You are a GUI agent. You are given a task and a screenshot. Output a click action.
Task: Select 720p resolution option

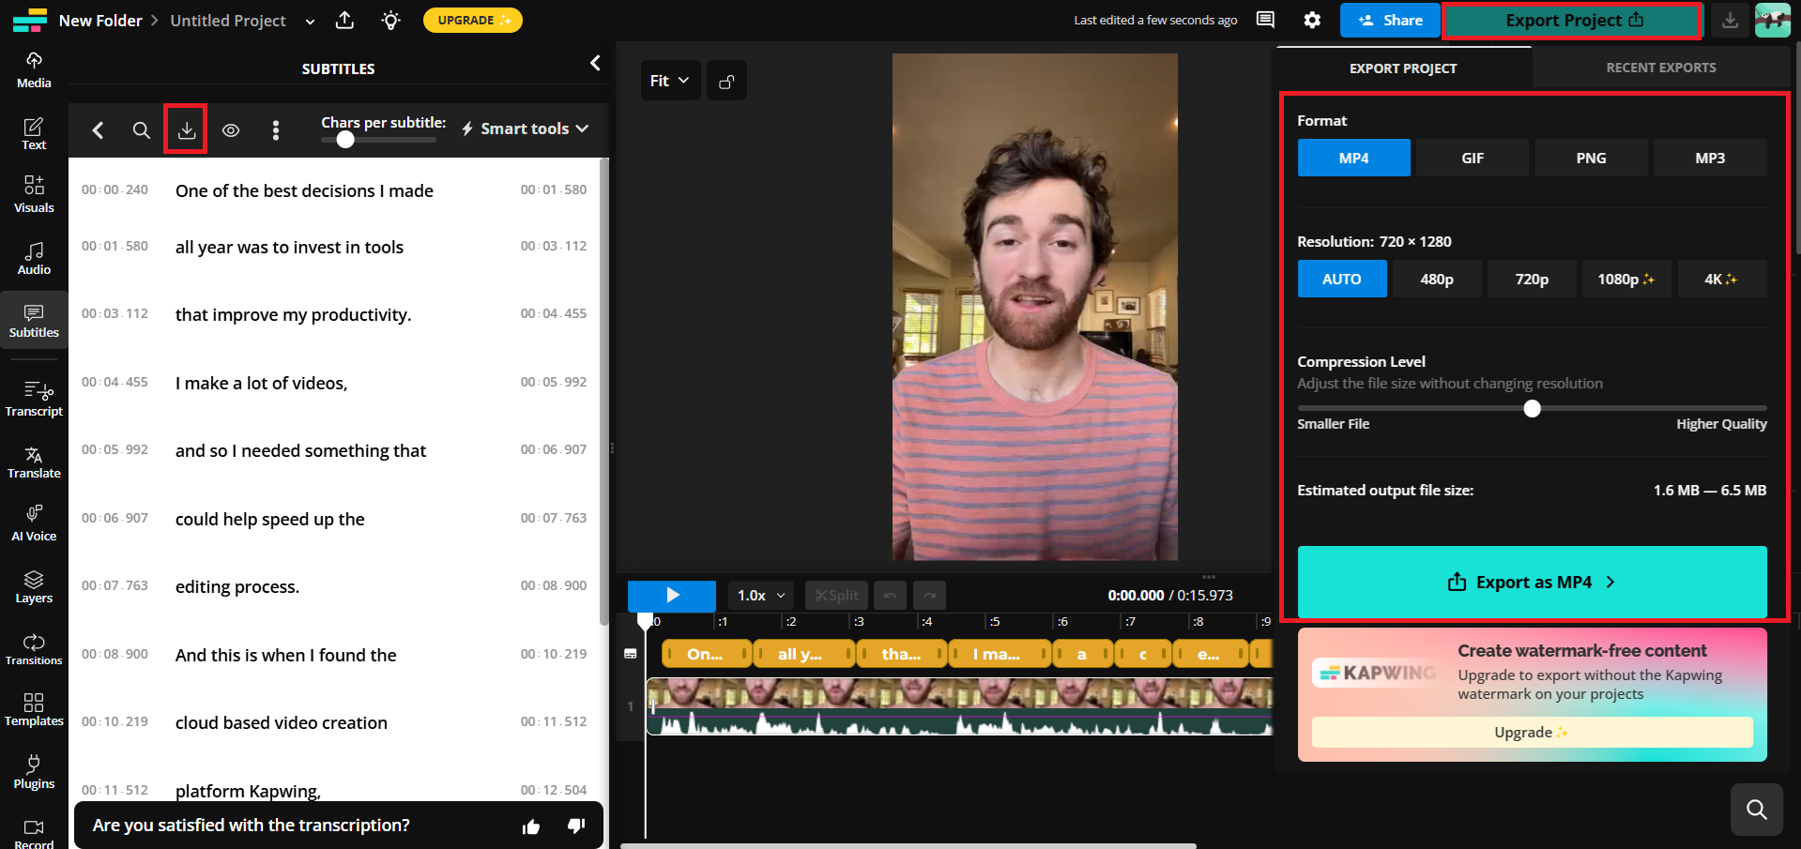pyautogui.click(x=1532, y=279)
